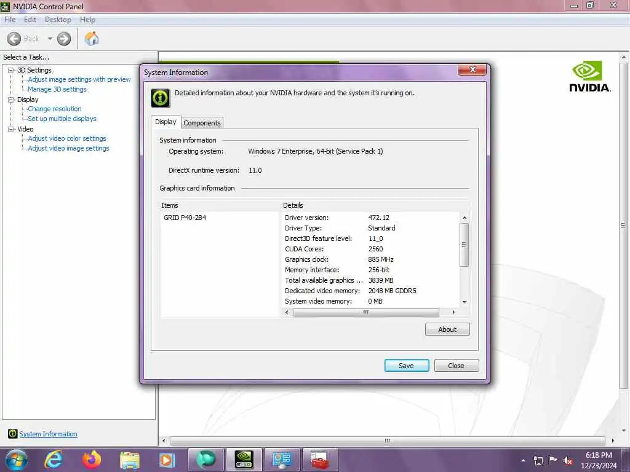Click details list scroll up arrow
The height and width of the screenshot is (472, 630).
[x=465, y=218]
